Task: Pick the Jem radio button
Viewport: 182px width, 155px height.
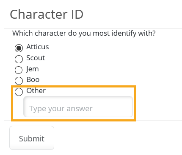Action: pos(19,70)
